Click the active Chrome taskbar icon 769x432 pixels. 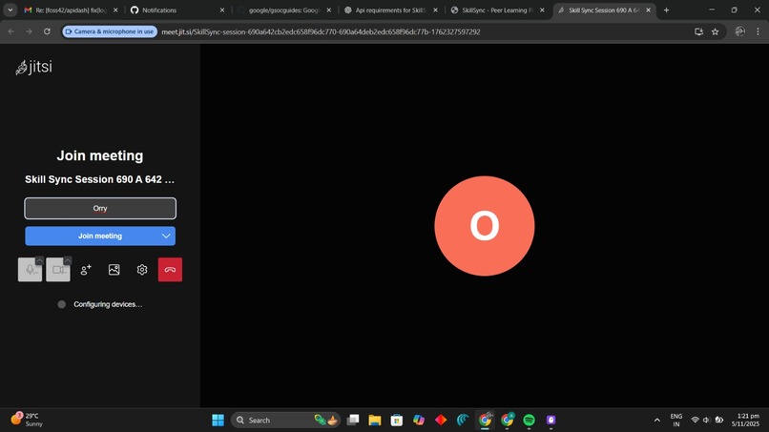coord(485,421)
